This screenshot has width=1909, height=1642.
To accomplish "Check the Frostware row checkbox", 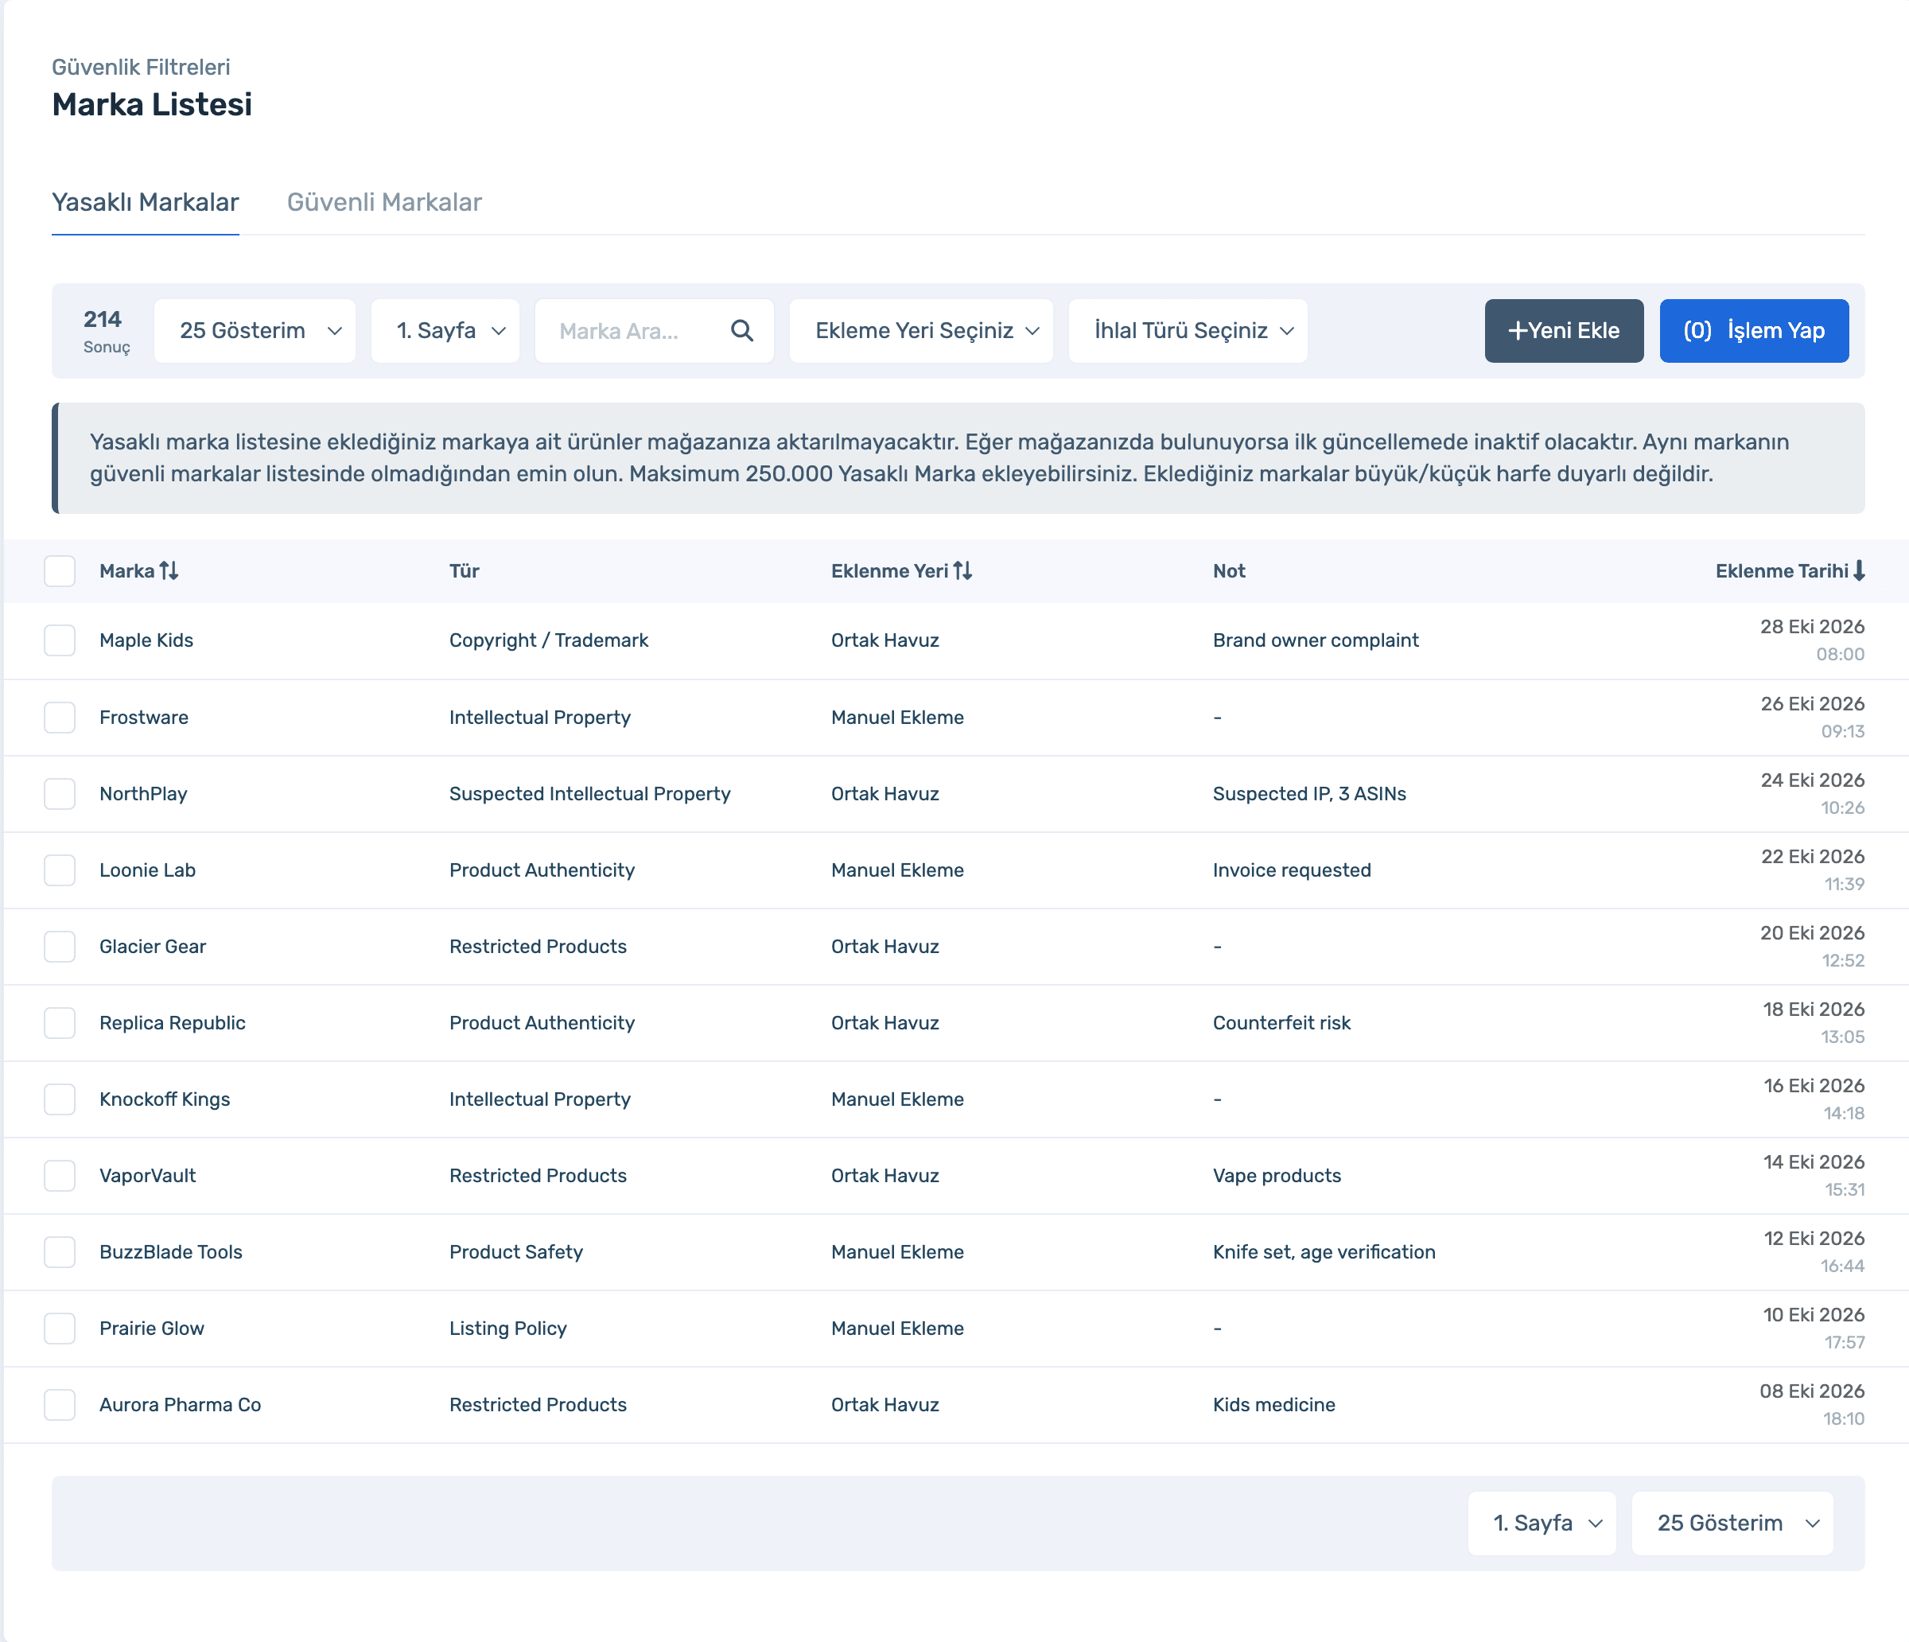I will [x=60, y=718].
